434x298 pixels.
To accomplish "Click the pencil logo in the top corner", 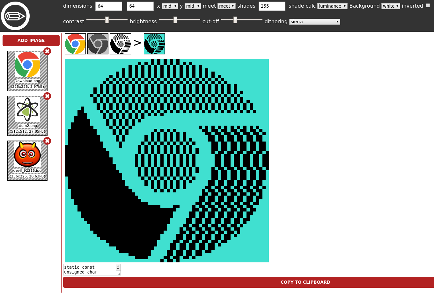I will click(x=15, y=16).
